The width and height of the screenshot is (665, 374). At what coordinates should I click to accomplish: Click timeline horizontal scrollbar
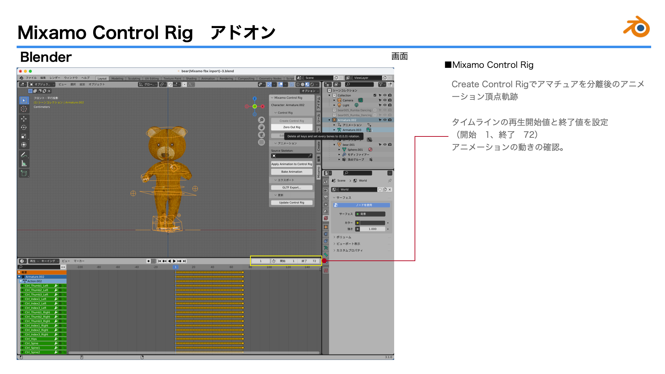[x=194, y=353]
